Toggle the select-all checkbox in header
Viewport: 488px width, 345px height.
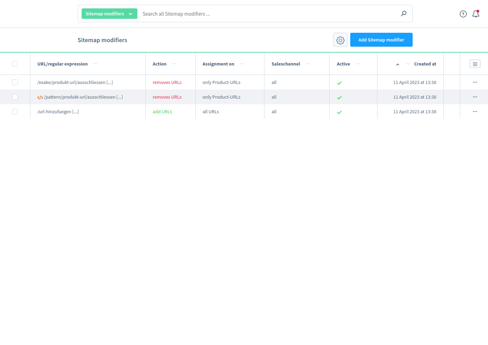[x=15, y=64]
